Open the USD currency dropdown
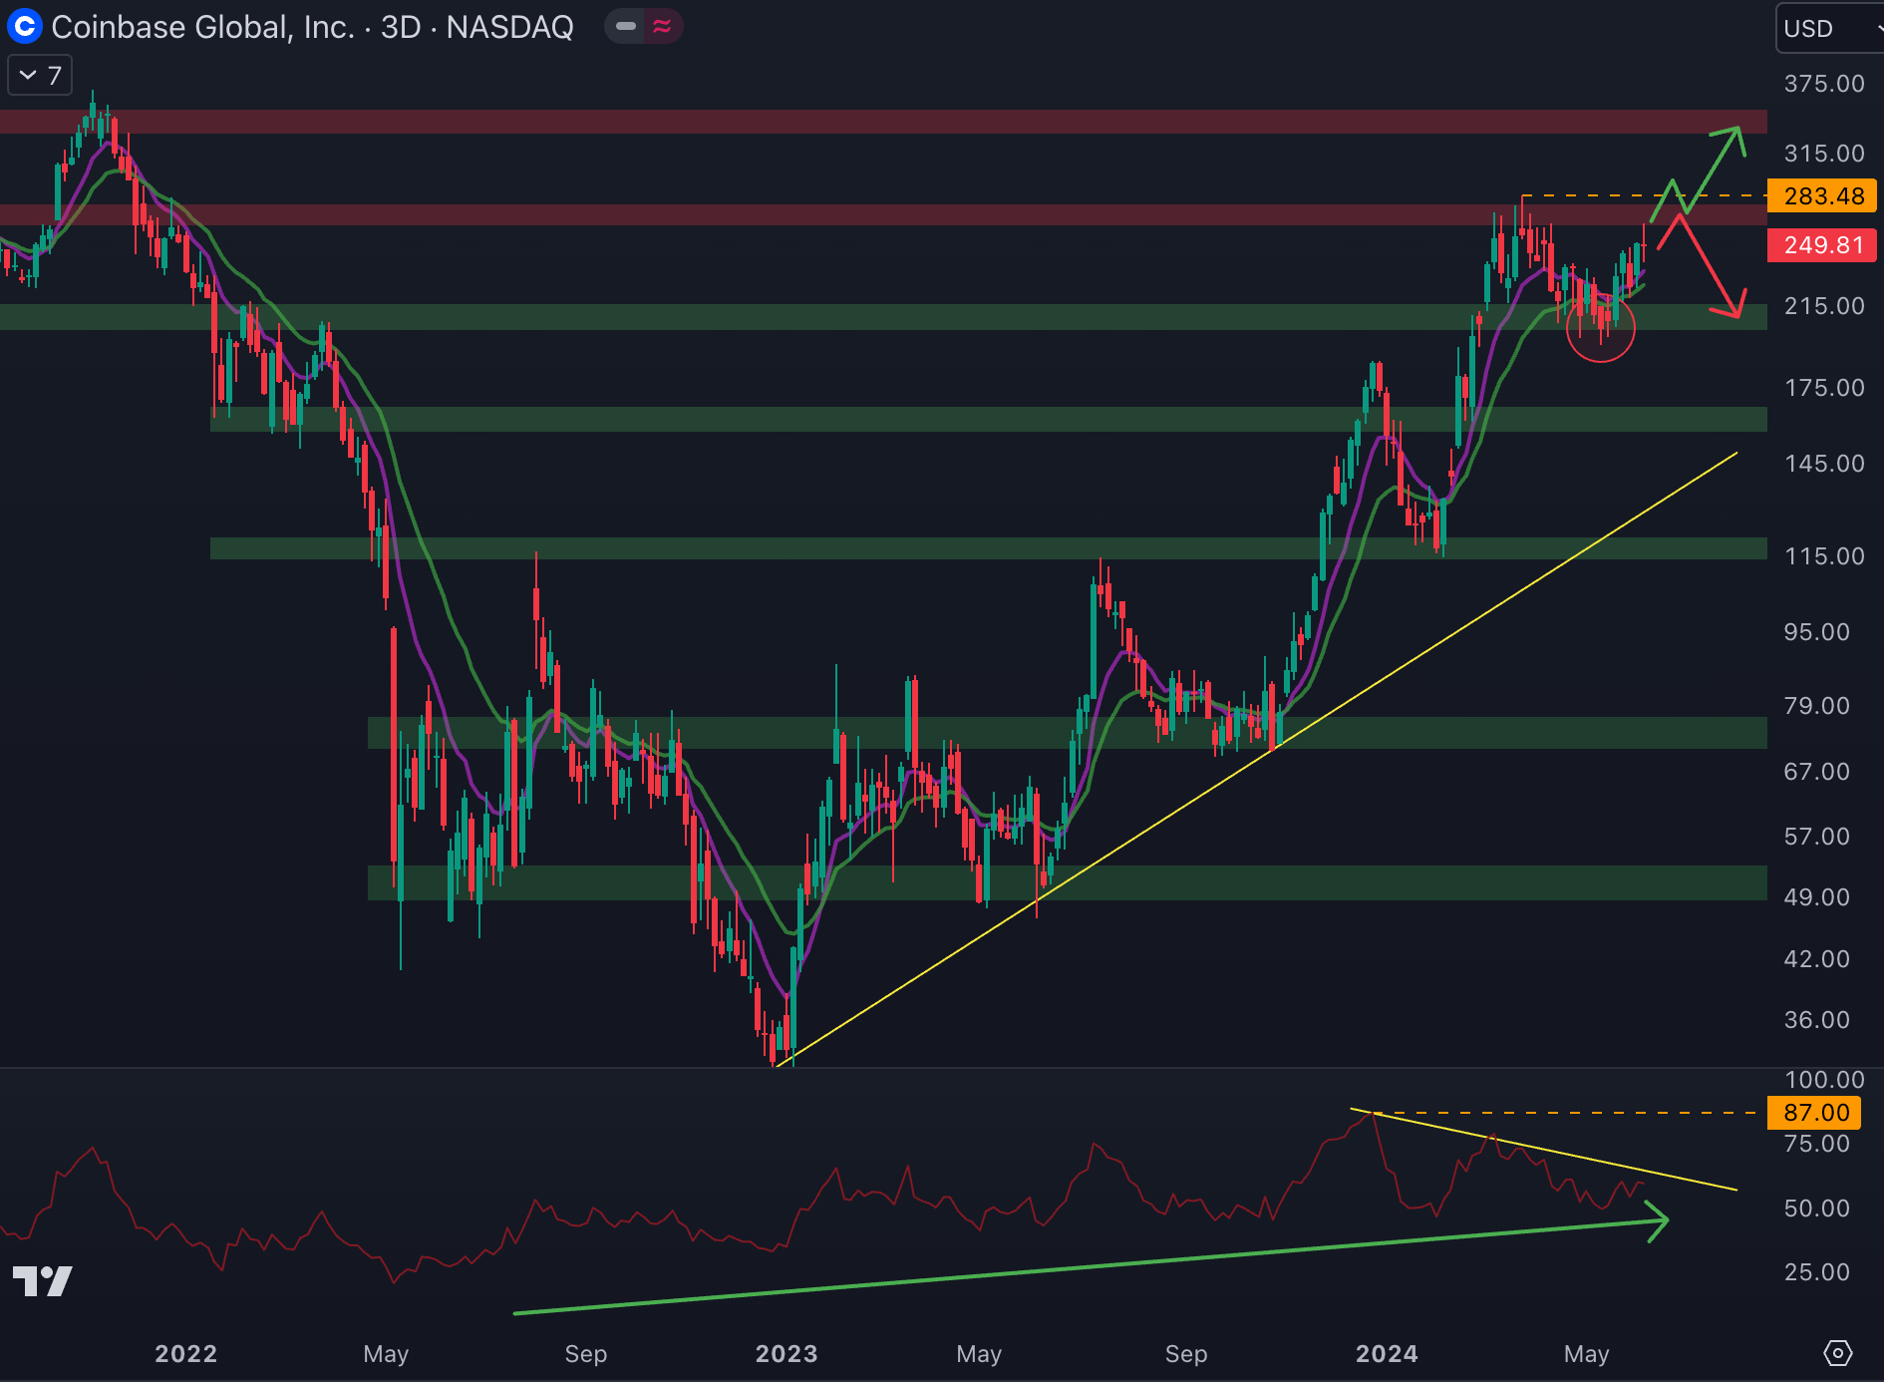 (x=1827, y=28)
